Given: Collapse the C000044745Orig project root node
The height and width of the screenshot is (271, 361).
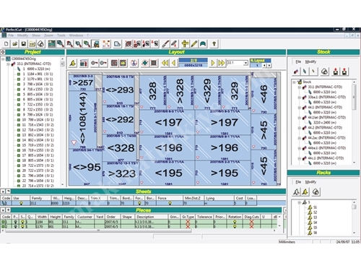Looking at the screenshot, I should [x=3, y=59].
